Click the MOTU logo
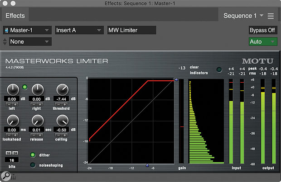 click(x=257, y=61)
